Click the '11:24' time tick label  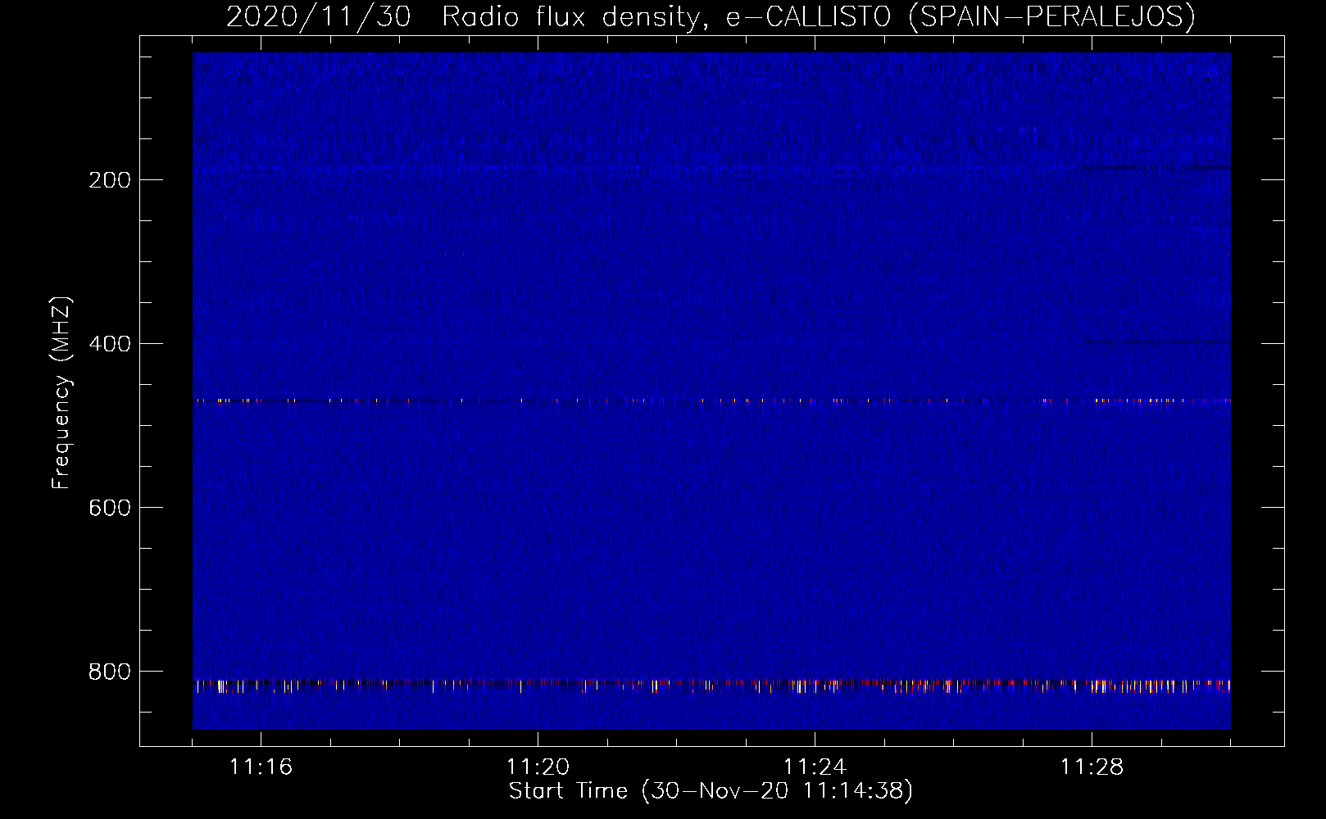tap(815, 767)
